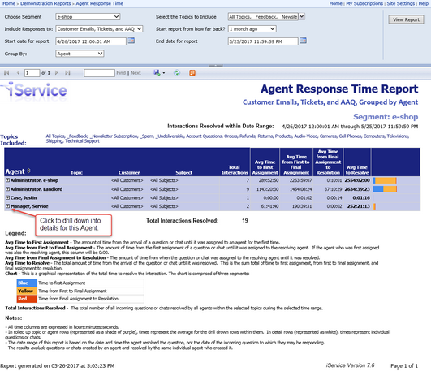Open the Select Topics to Include dropdown
The width and height of the screenshot is (431, 376).
266,17
